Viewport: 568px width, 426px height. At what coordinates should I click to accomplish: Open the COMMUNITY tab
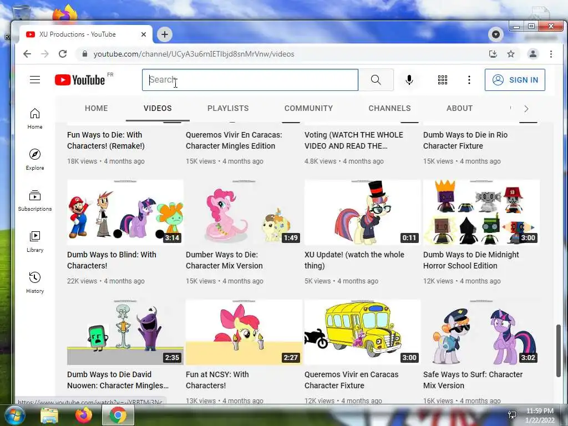[x=308, y=108]
